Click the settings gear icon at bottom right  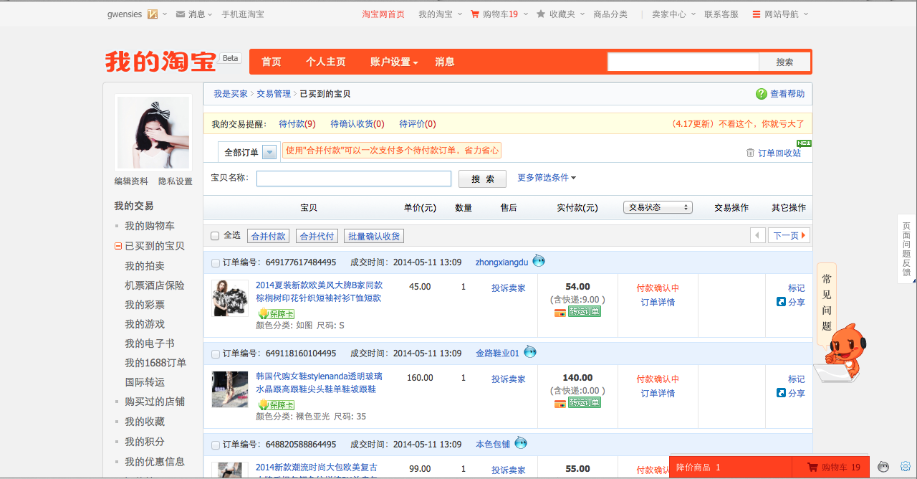906,466
